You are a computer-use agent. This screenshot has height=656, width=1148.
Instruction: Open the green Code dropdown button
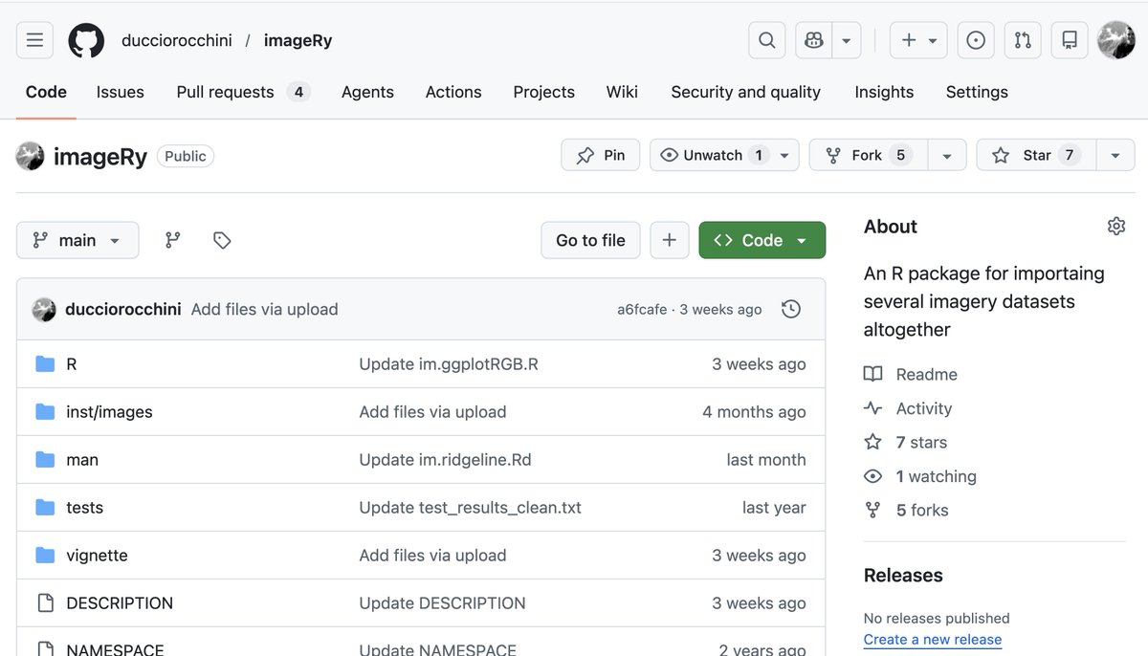pyautogui.click(x=762, y=240)
